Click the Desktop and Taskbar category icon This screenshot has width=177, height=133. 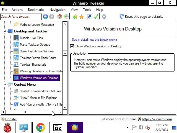click(11, 31)
